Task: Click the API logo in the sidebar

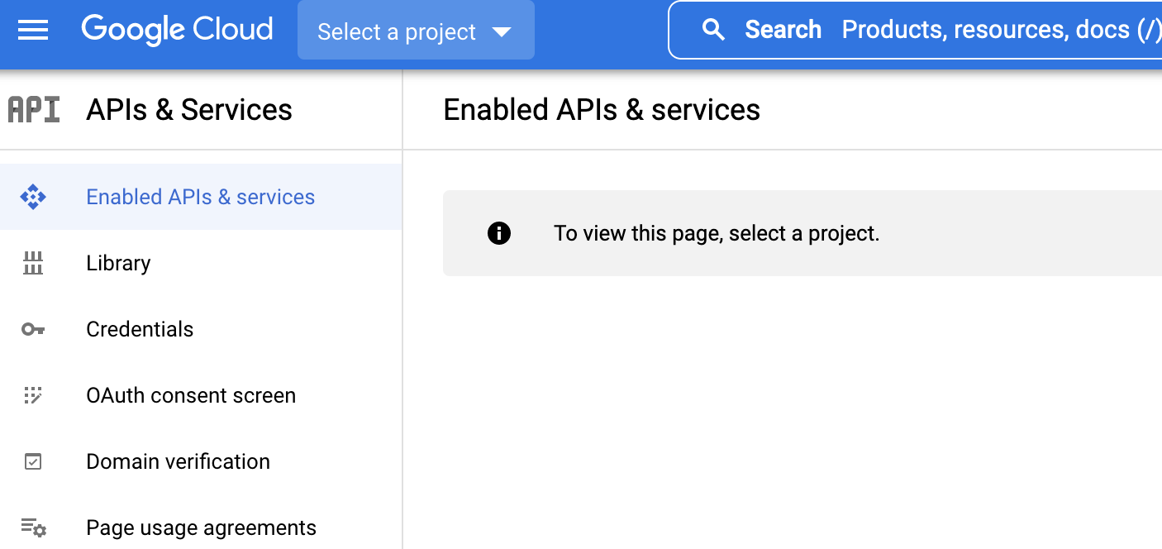Action: (x=33, y=109)
